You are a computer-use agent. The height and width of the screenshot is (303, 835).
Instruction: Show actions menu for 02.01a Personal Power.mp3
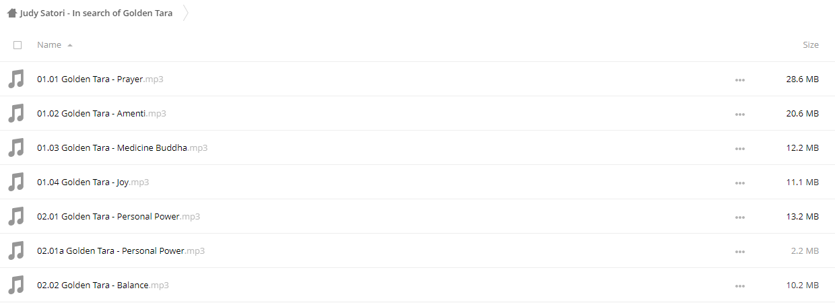pos(740,251)
